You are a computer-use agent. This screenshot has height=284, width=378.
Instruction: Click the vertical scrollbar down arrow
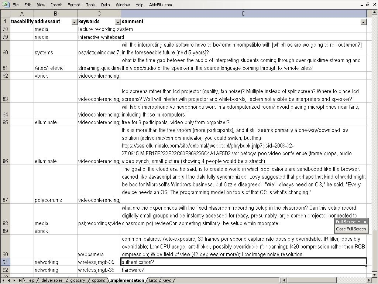point(375,274)
